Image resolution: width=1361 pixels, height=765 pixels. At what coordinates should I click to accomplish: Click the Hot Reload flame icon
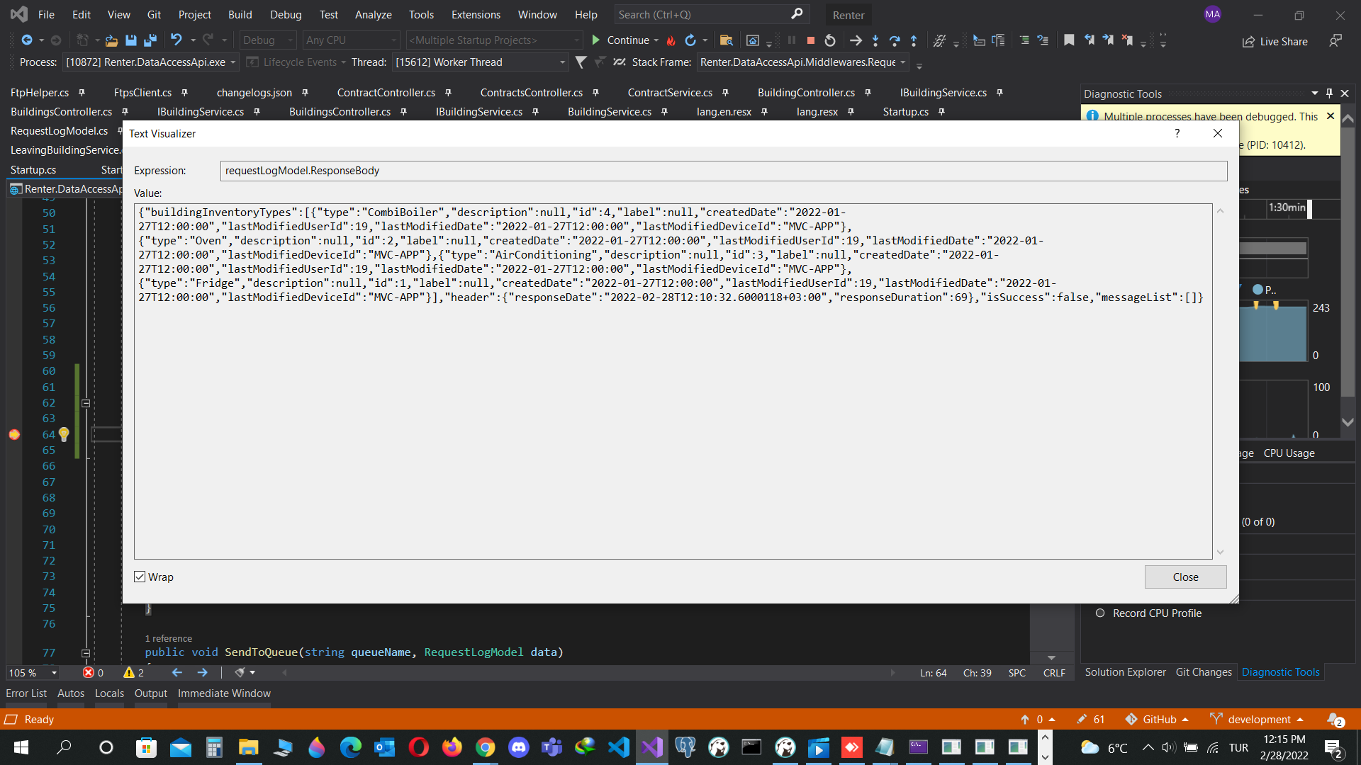click(x=671, y=40)
